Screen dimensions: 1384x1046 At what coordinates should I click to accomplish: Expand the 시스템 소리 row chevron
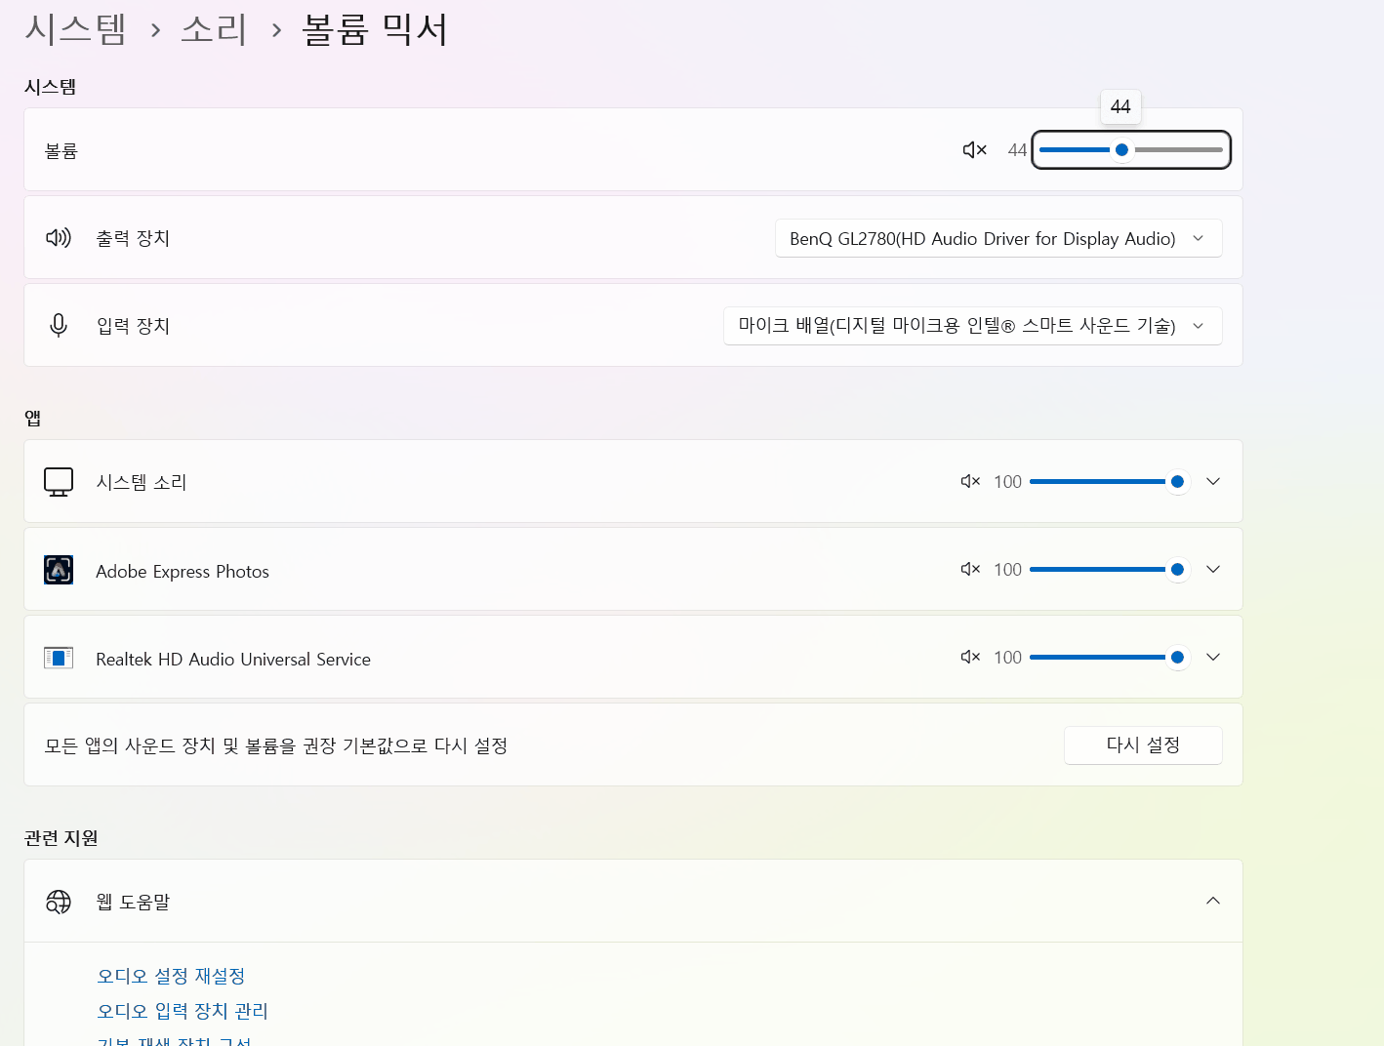(1213, 481)
